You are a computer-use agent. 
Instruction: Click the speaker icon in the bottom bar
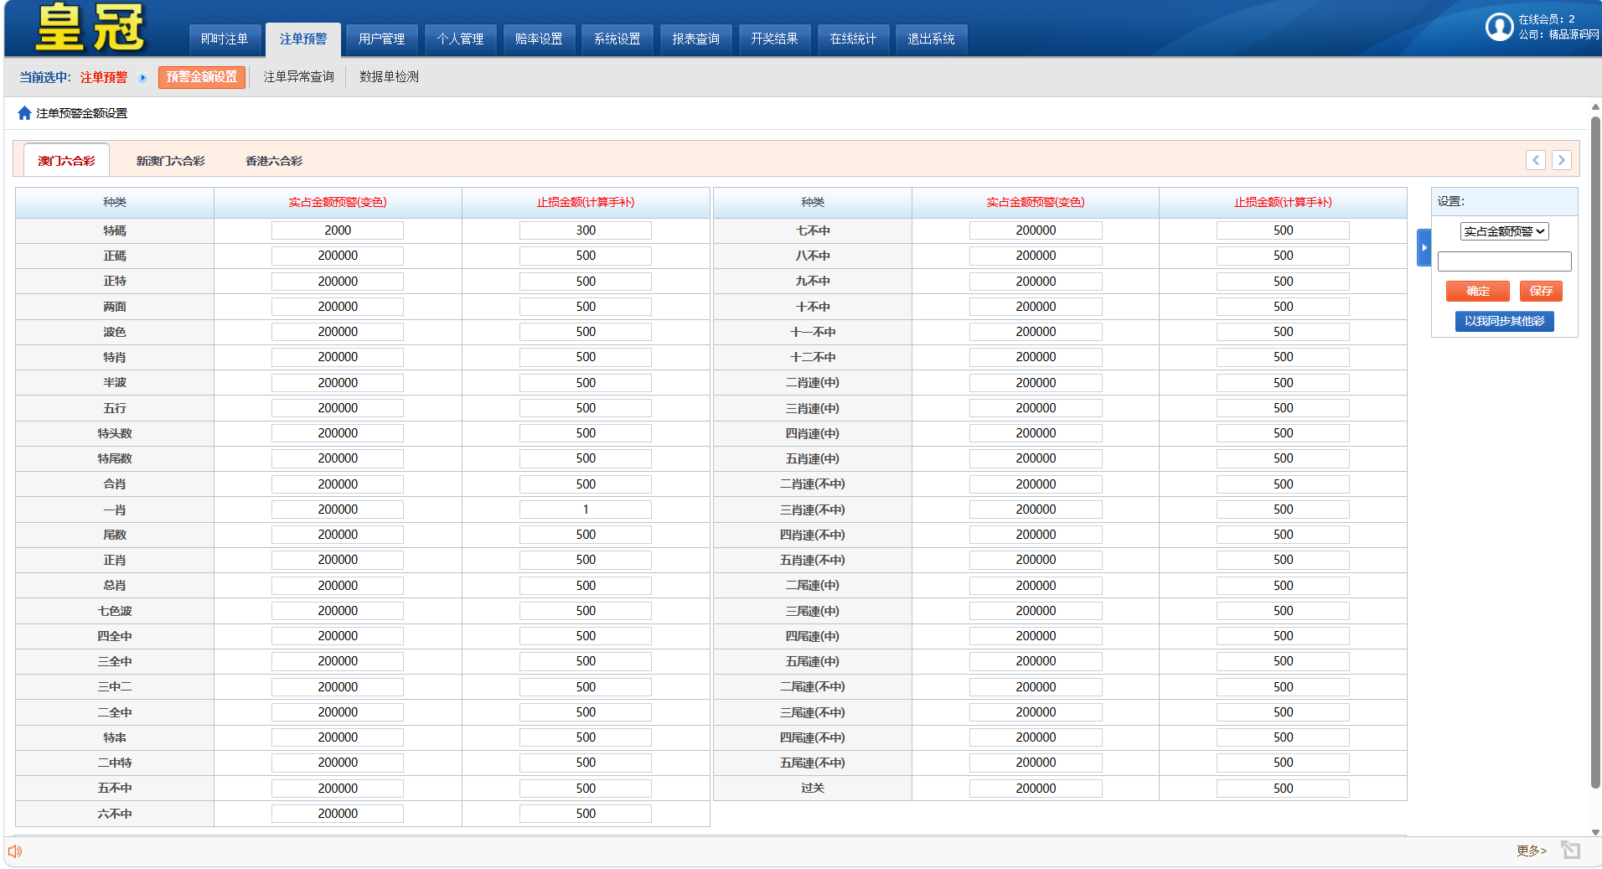point(15,851)
